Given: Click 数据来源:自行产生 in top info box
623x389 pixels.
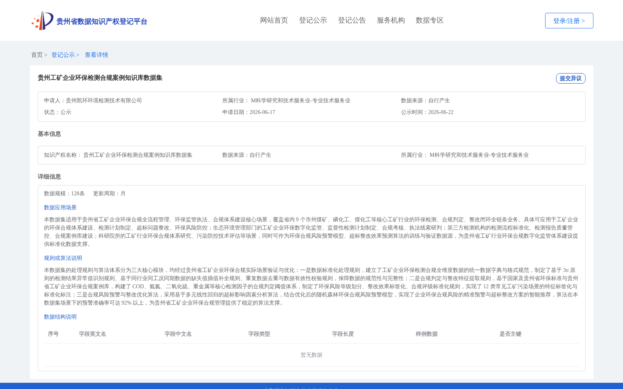Looking at the screenshot, I should 426,100.
